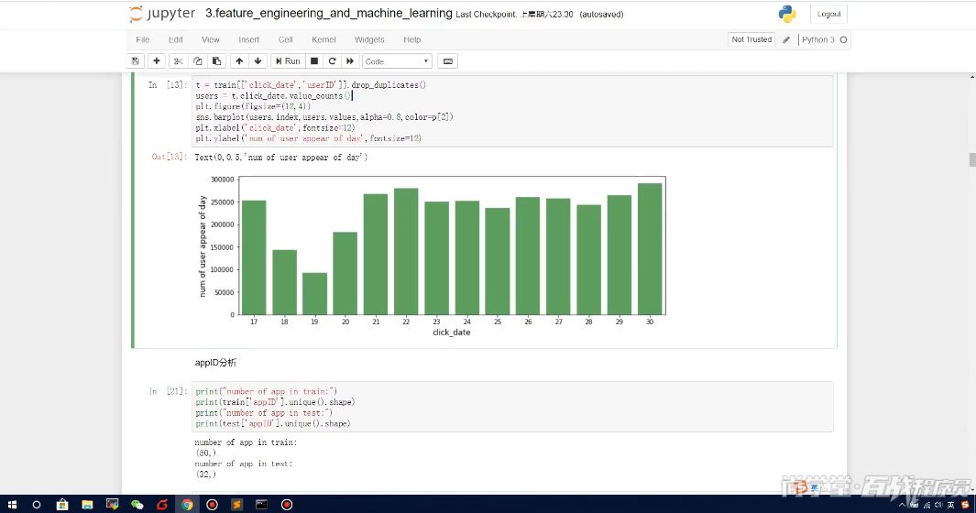Click the vertical scrollbar thumb
The image size is (976, 513).
click(972, 159)
